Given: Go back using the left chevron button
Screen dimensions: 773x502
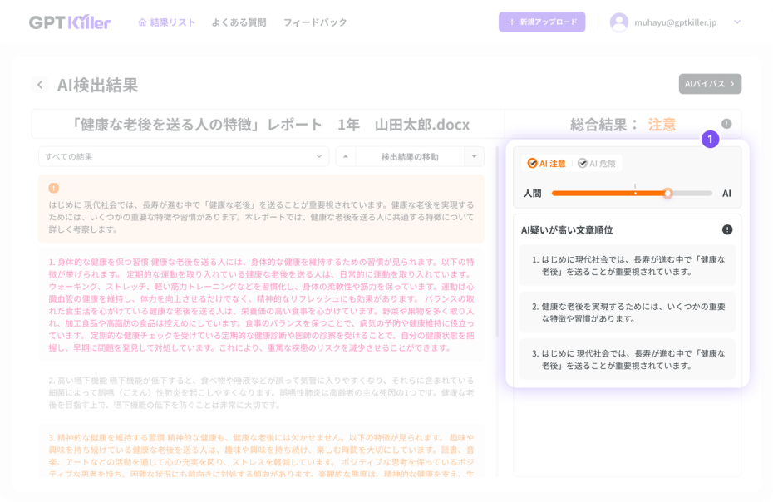Looking at the screenshot, I should (40, 85).
